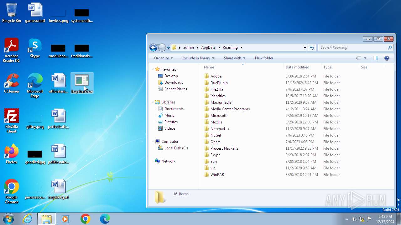401x225 pixels.
Task: Select Downloads under Favorites
Action: pos(174,82)
